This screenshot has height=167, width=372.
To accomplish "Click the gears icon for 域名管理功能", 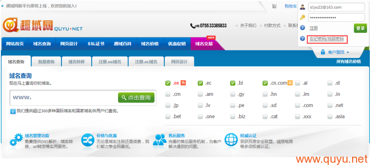I will point(16,140).
